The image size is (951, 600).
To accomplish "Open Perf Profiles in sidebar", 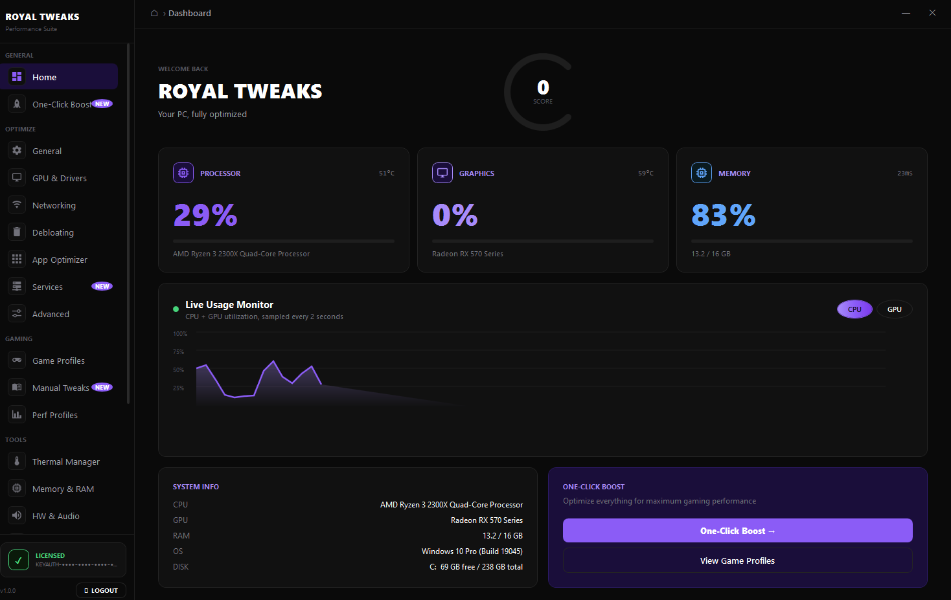I will pos(60,414).
